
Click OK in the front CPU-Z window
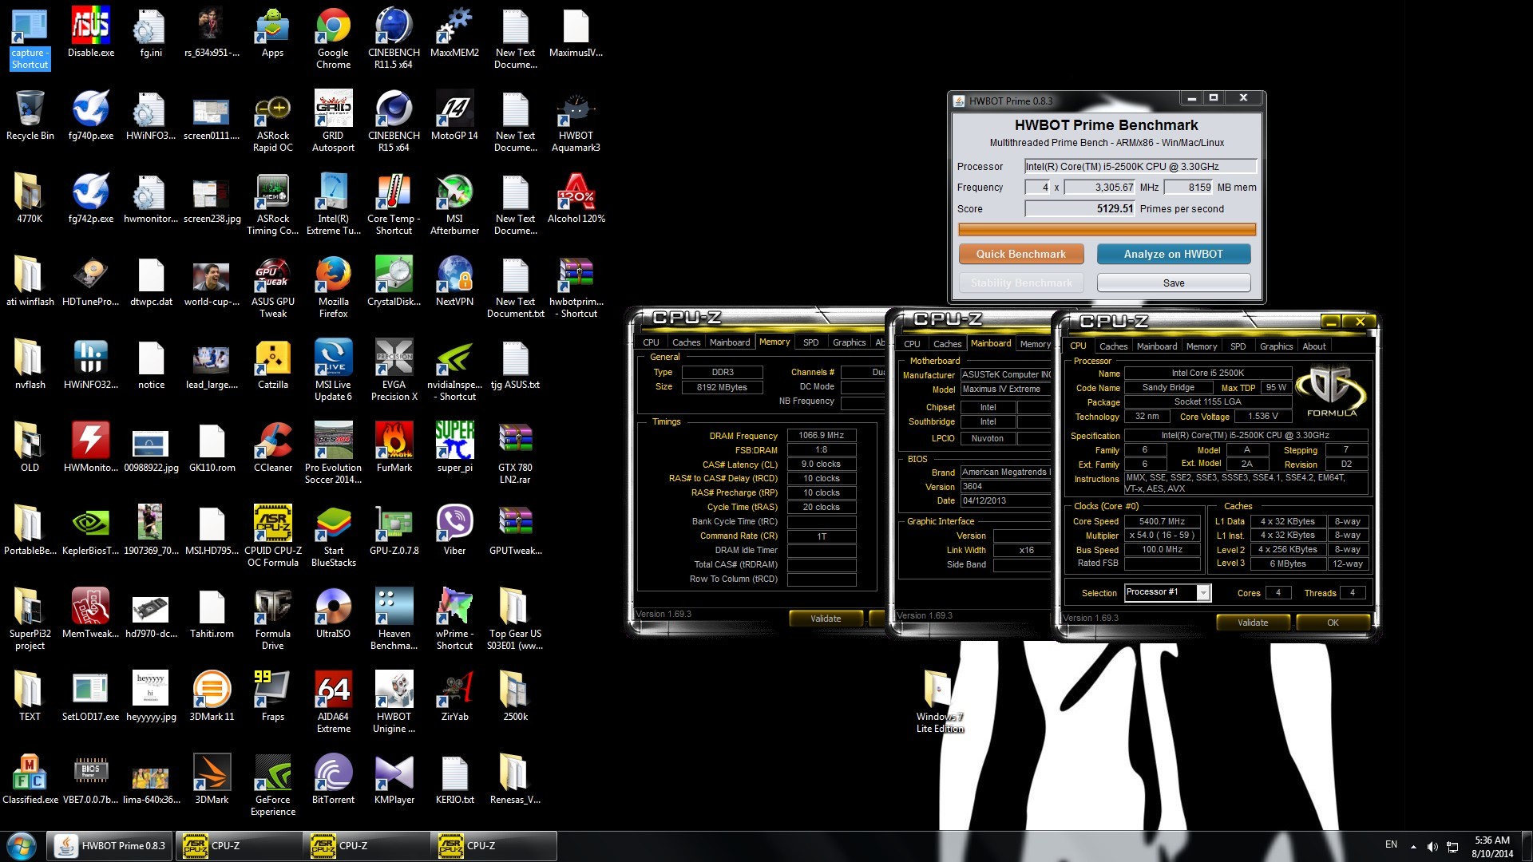pyautogui.click(x=1333, y=623)
